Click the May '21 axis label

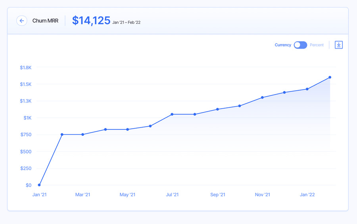click(127, 195)
